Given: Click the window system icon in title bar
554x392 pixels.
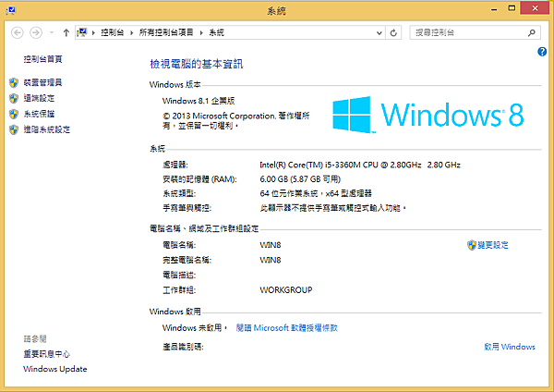Looking at the screenshot, I should click(11, 10).
